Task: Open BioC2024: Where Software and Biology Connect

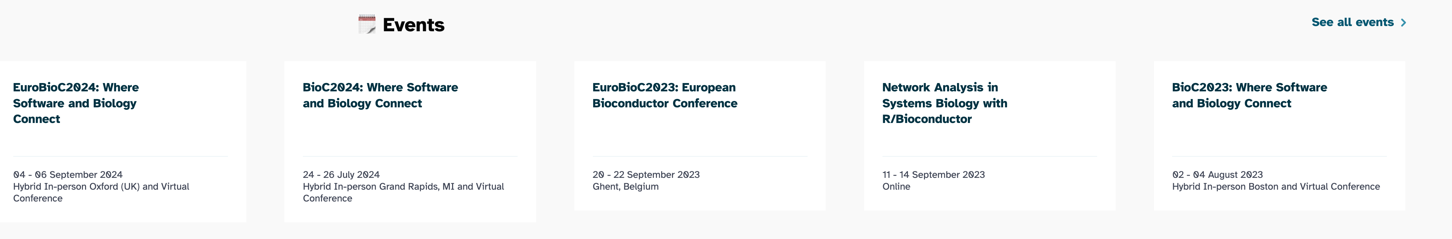Action: 380,95
